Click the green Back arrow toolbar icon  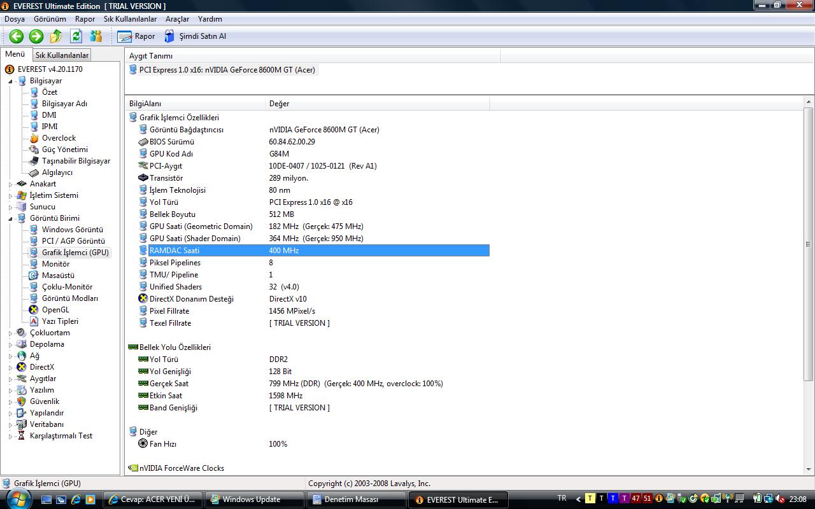click(17, 36)
